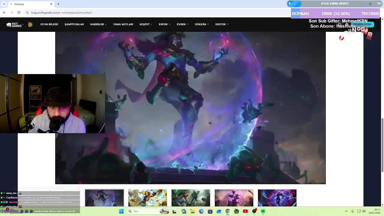Open Spotify from the taskbar
The height and width of the screenshot is (216, 384).
[x=263, y=211]
